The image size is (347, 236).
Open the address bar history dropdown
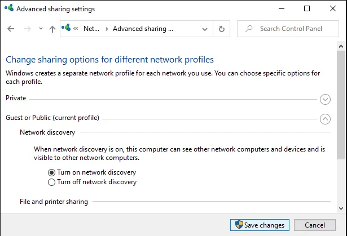tap(205, 29)
